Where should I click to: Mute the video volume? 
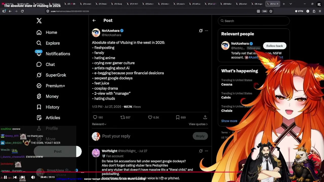[x=33, y=177]
